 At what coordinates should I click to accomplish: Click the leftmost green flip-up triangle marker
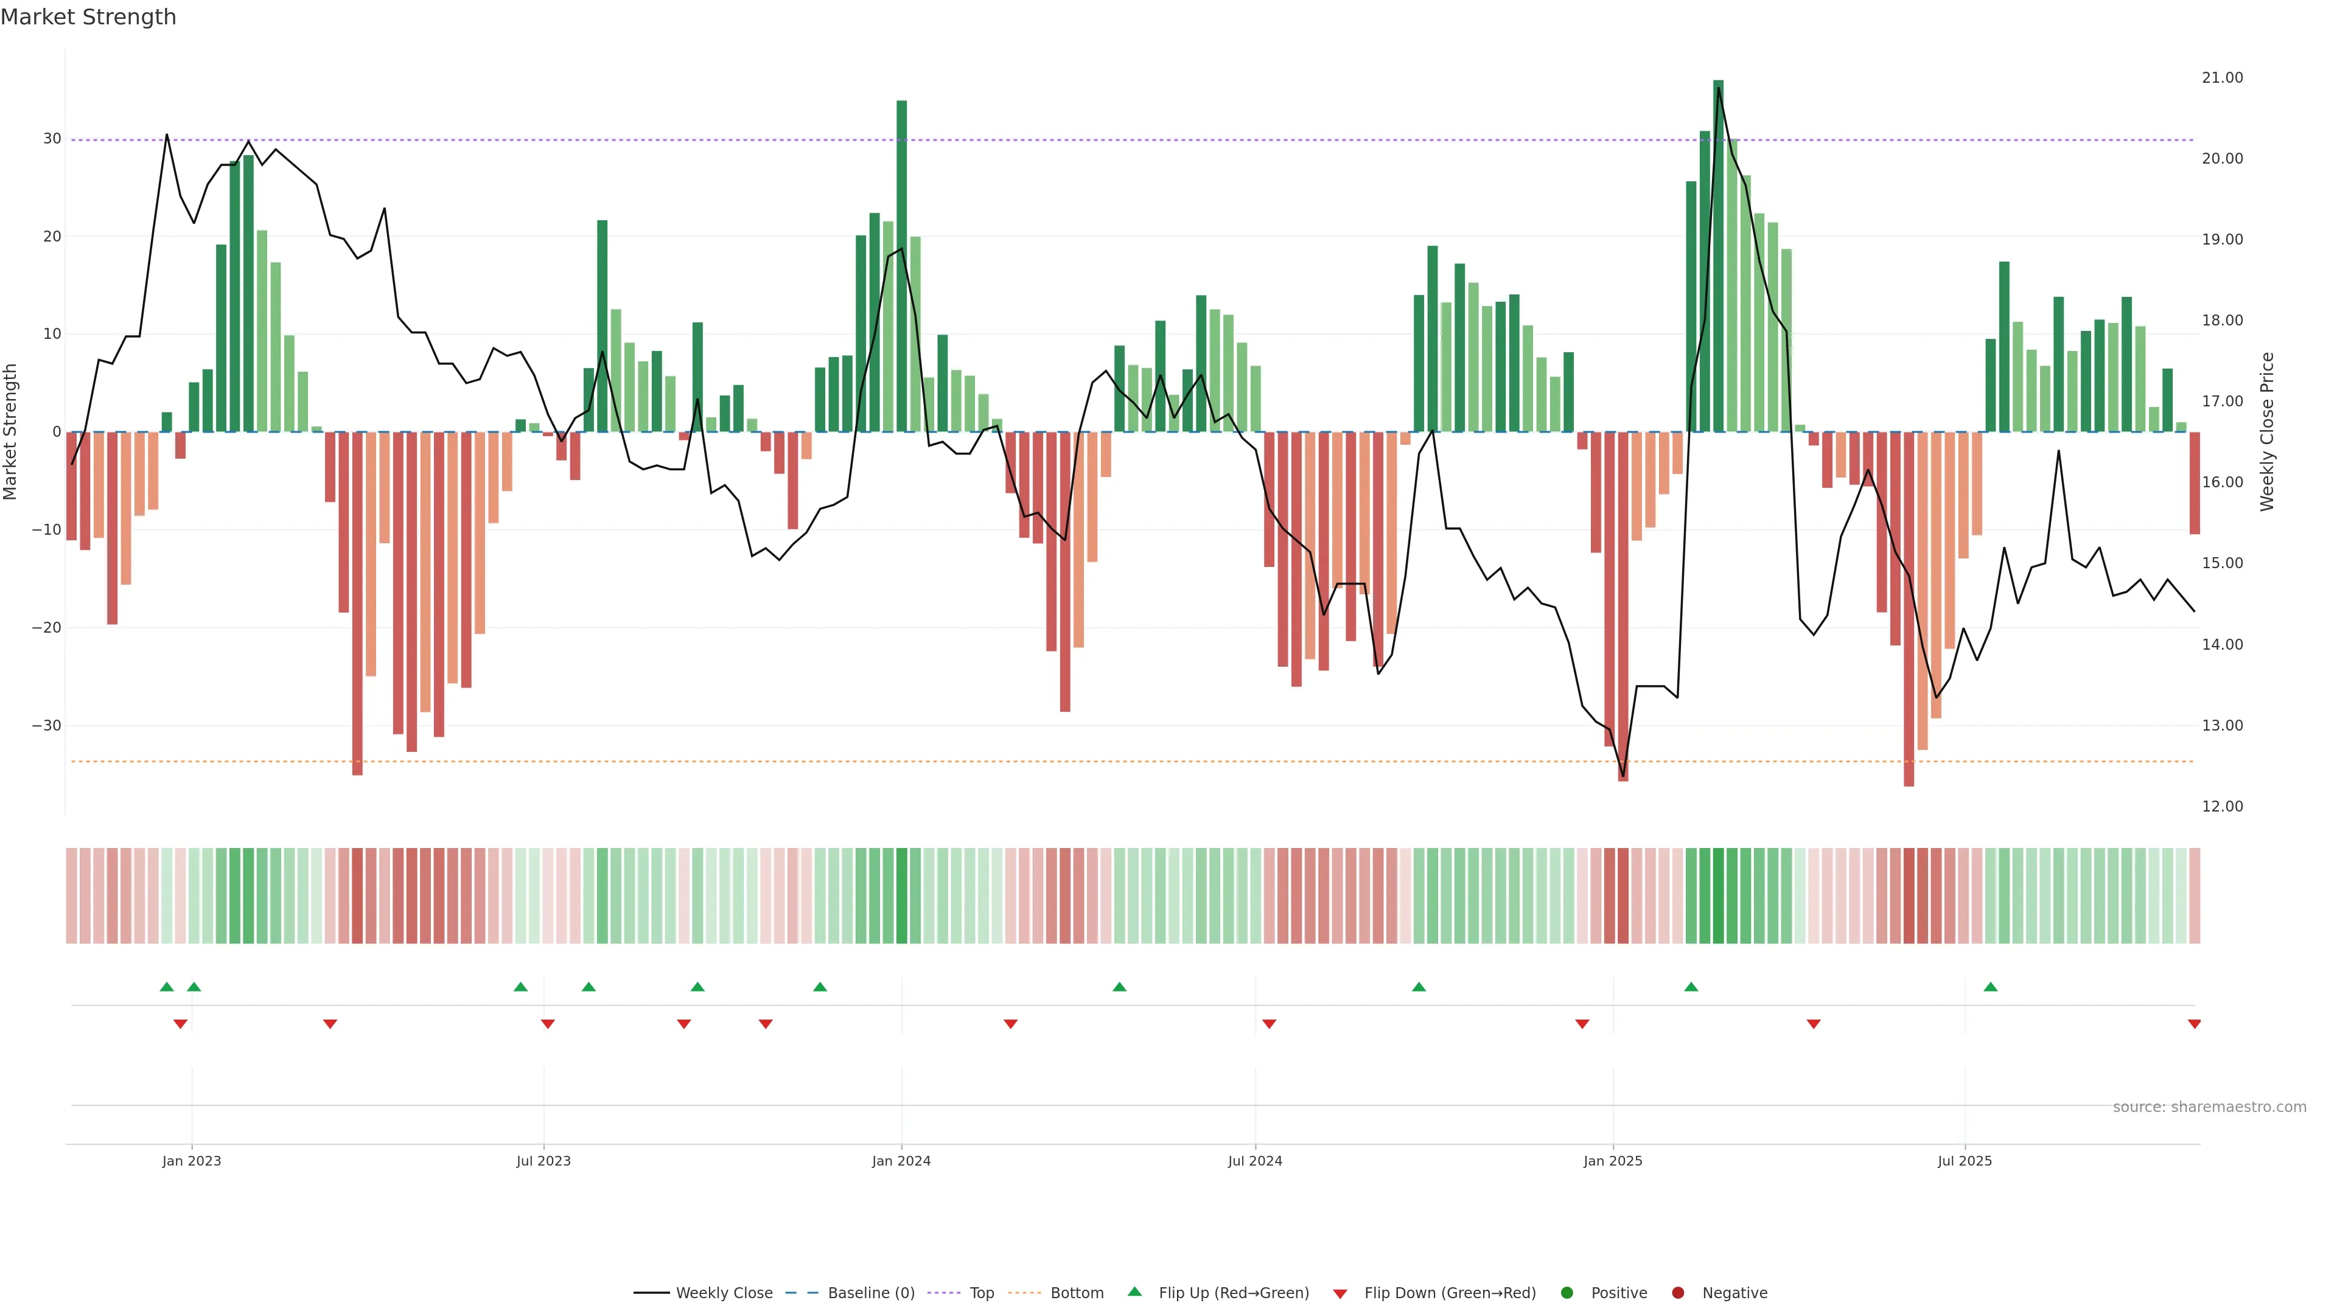point(167,987)
